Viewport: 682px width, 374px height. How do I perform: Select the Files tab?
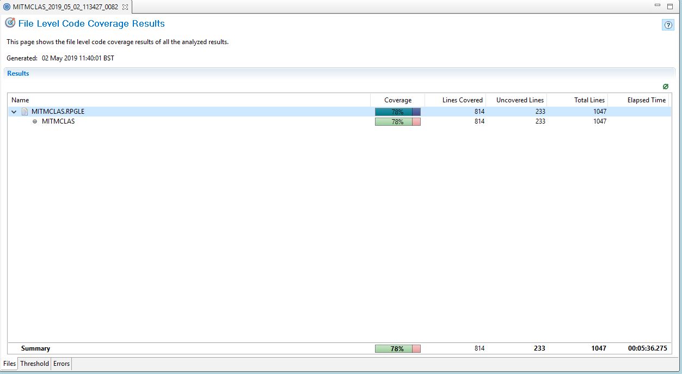point(9,364)
